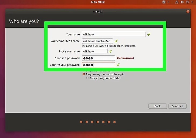Viewport: 196px width, 138px height.
Task: Edit the Pick a username field
Action: click(94, 51)
